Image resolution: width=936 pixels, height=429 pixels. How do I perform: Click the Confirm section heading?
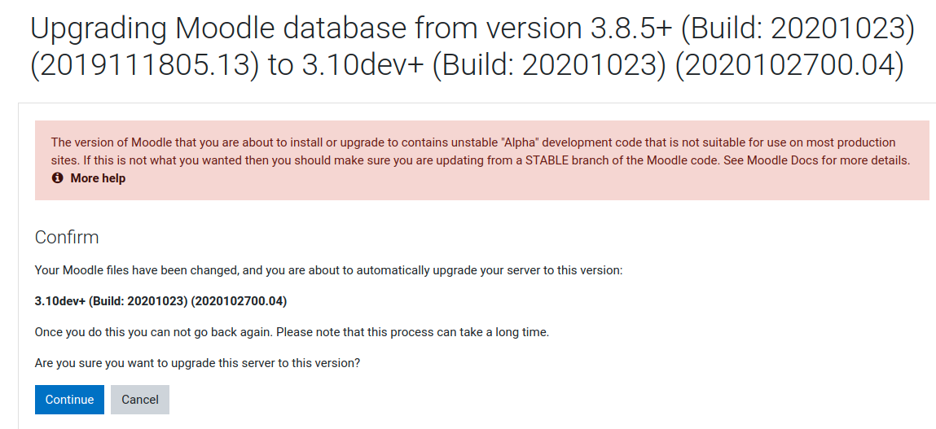click(x=67, y=237)
